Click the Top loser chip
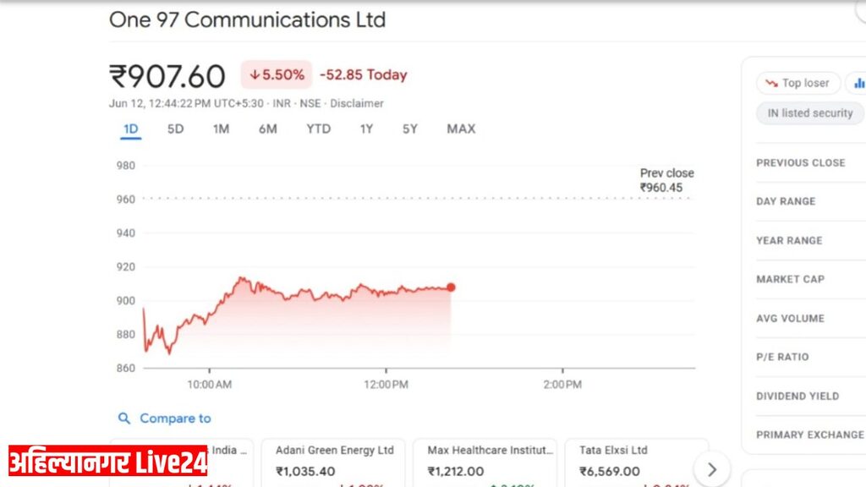This screenshot has height=487, width=866. pos(798,84)
